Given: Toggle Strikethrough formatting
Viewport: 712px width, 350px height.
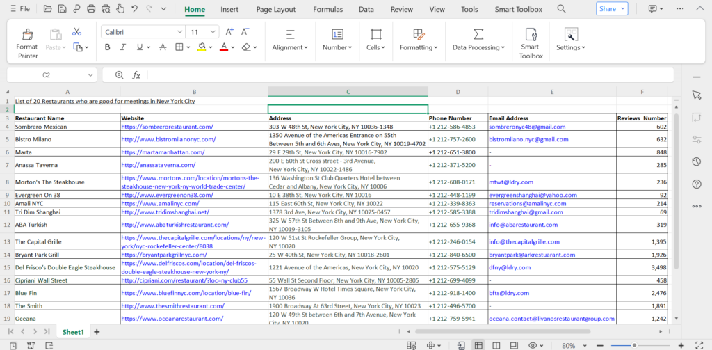Looking at the screenshot, I should coord(163,47).
